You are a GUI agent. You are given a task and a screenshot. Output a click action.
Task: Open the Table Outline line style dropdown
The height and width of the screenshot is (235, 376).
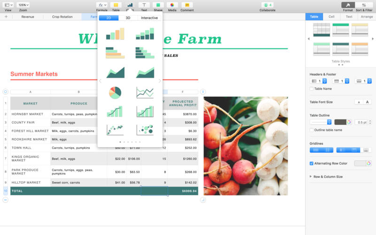tap(321, 122)
